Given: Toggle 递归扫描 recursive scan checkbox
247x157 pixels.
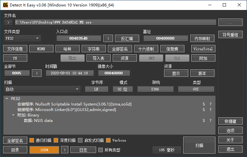Looking at the screenshot, I should click(x=32, y=140).
